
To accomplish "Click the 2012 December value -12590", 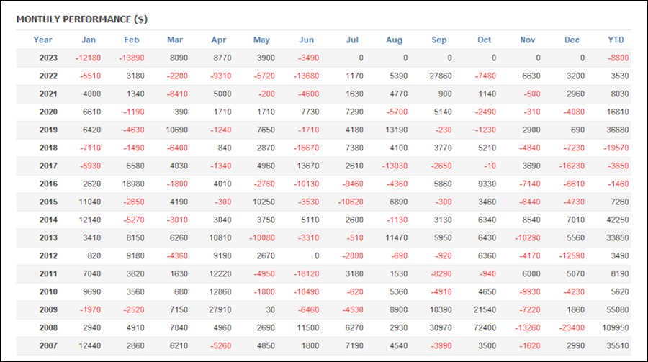I will click(x=572, y=255).
